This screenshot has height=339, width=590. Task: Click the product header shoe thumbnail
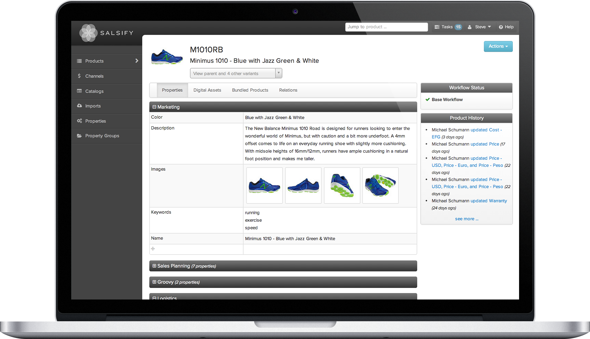(x=167, y=57)
